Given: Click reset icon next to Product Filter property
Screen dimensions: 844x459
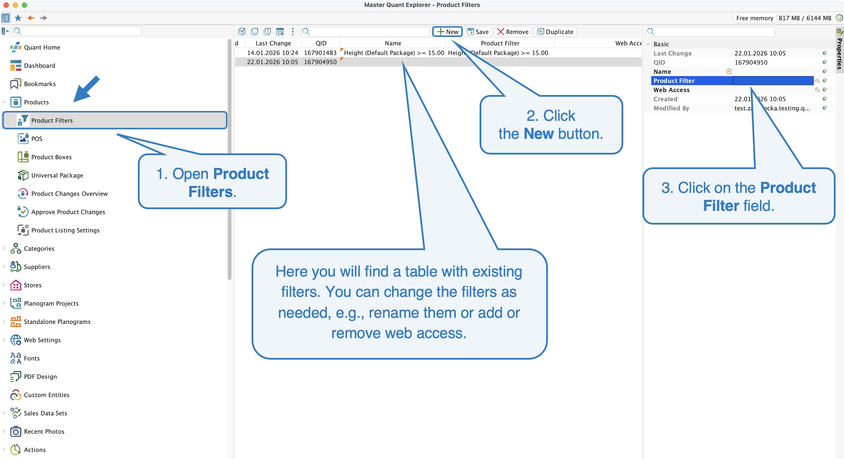Looking at the screenshot, I should pos(818,80).
